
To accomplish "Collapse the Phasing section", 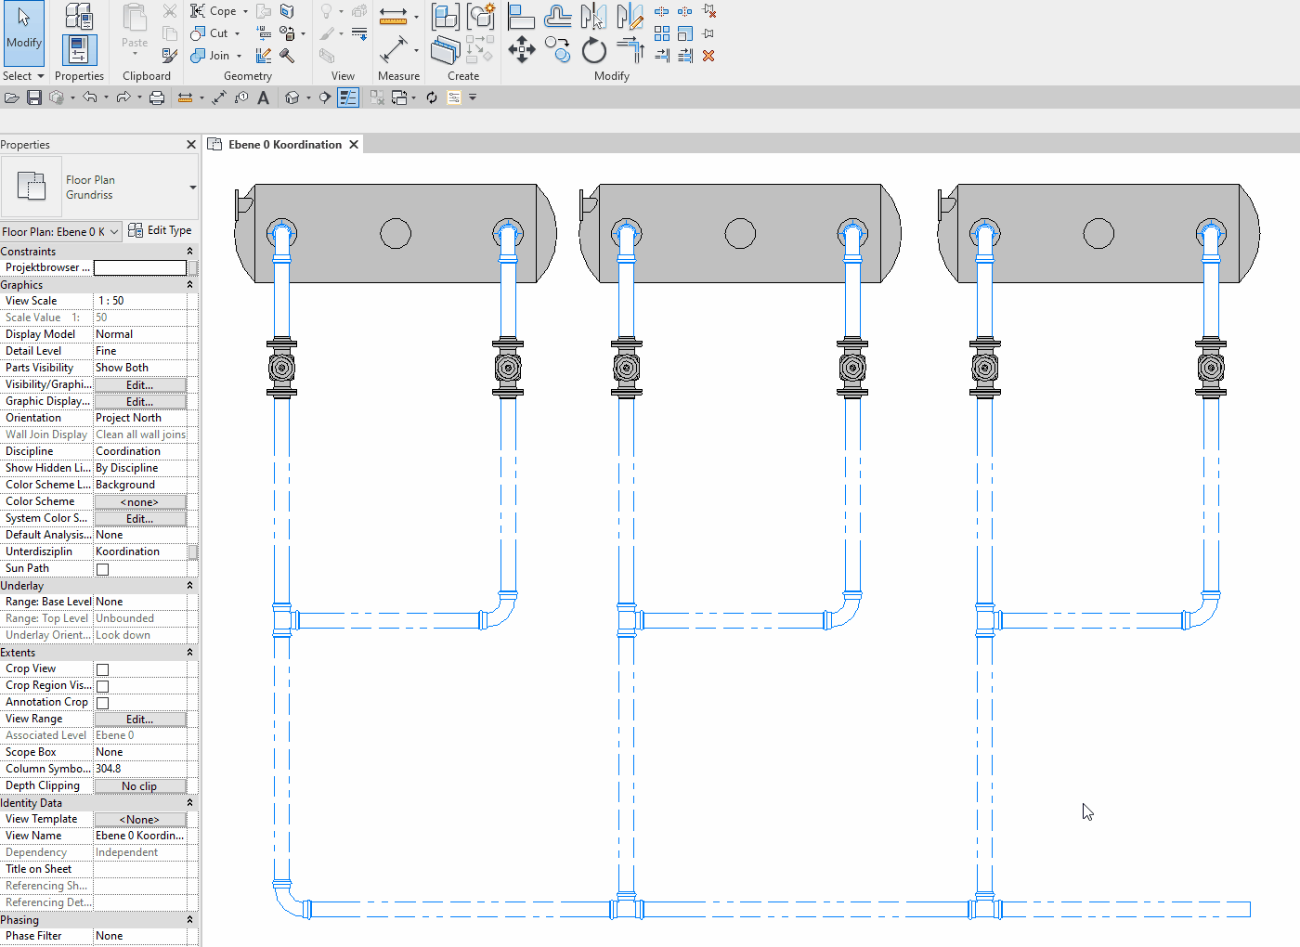I will coord(190,920).
